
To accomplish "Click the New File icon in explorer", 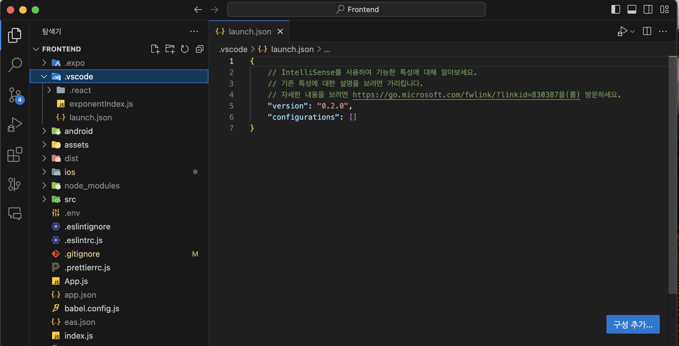I will pyautogui.click(x=155, y=49).
